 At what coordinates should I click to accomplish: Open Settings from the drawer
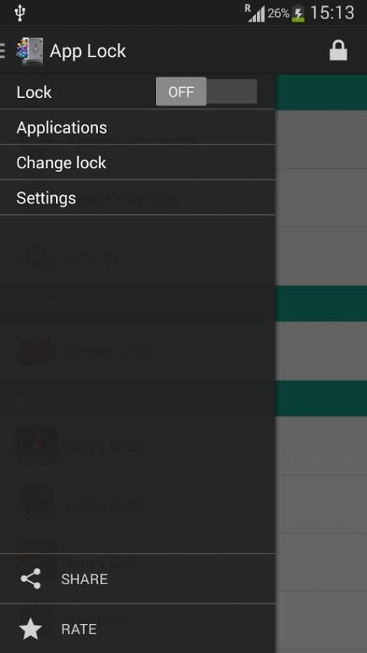click(138, 198)
